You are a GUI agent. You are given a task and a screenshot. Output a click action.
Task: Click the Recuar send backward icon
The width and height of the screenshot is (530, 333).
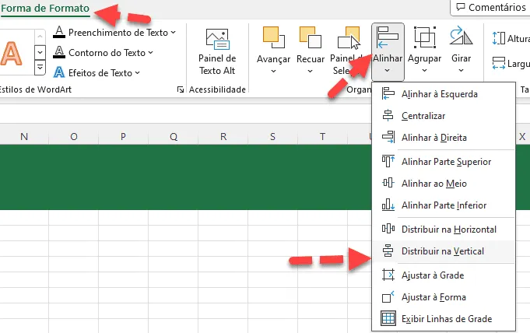[311, 37]
